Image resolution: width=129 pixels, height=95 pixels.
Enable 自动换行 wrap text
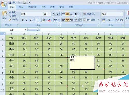pos(89,14)
